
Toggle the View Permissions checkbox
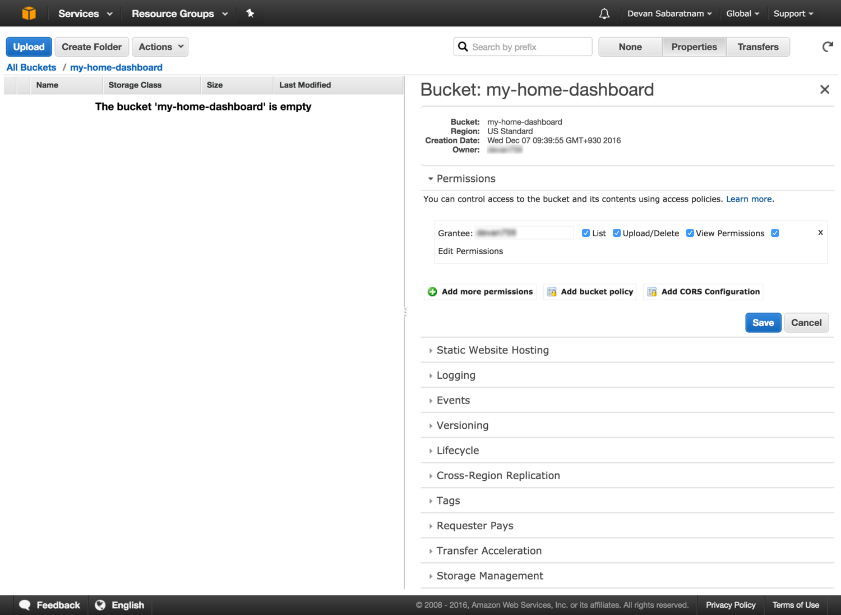(690, 233)
